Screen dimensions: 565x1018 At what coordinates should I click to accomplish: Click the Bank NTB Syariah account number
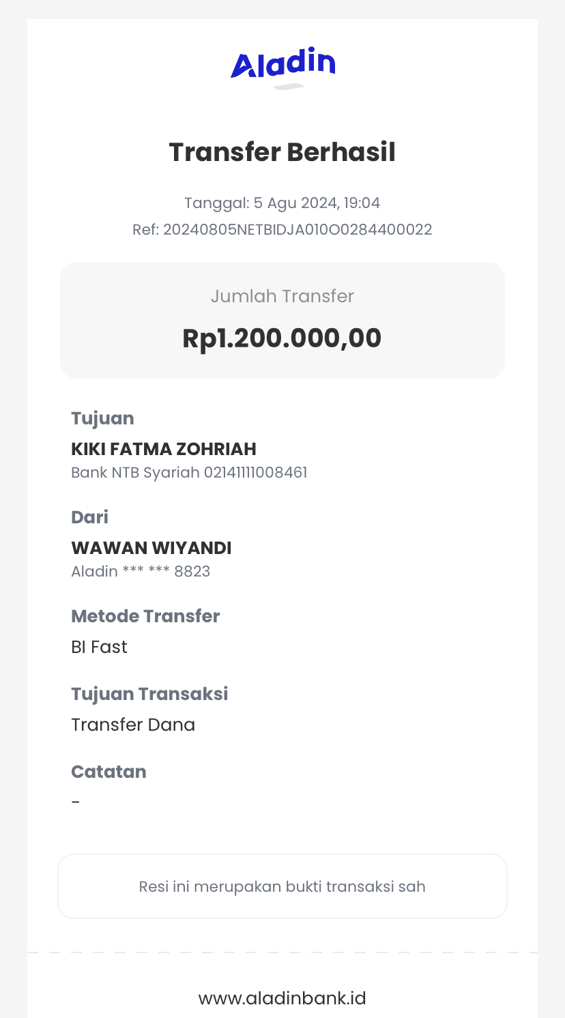point(189,472)
